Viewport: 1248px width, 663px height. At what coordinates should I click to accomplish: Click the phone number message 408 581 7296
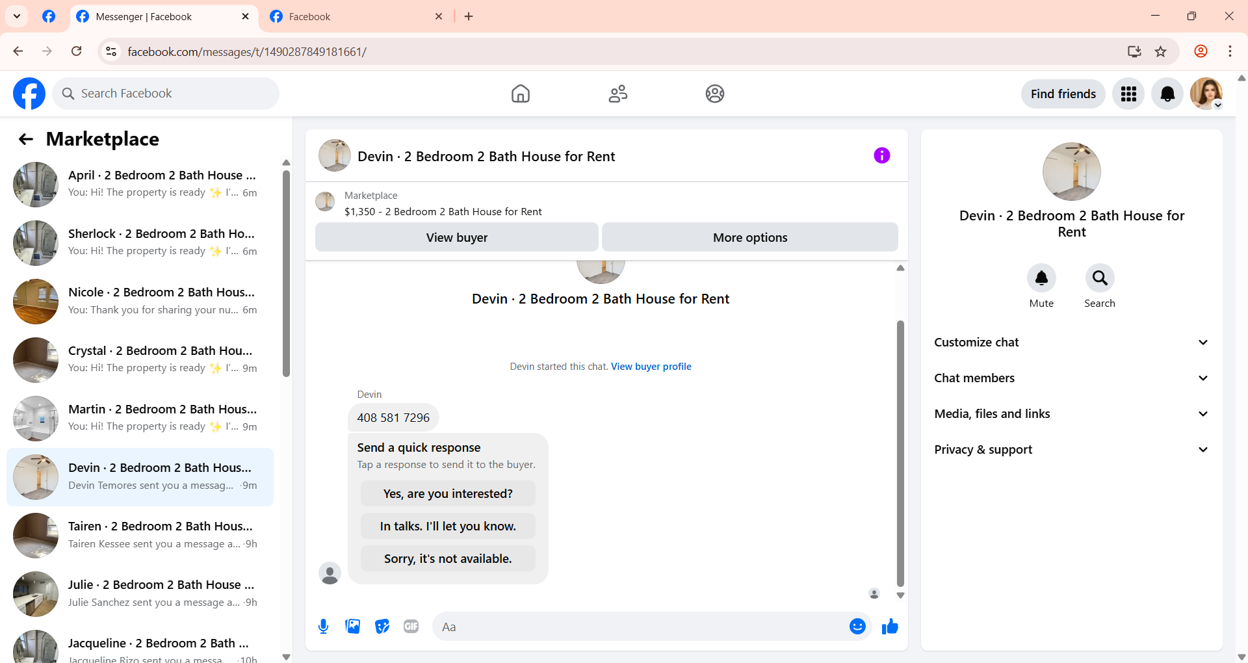[x=393, y=418]
